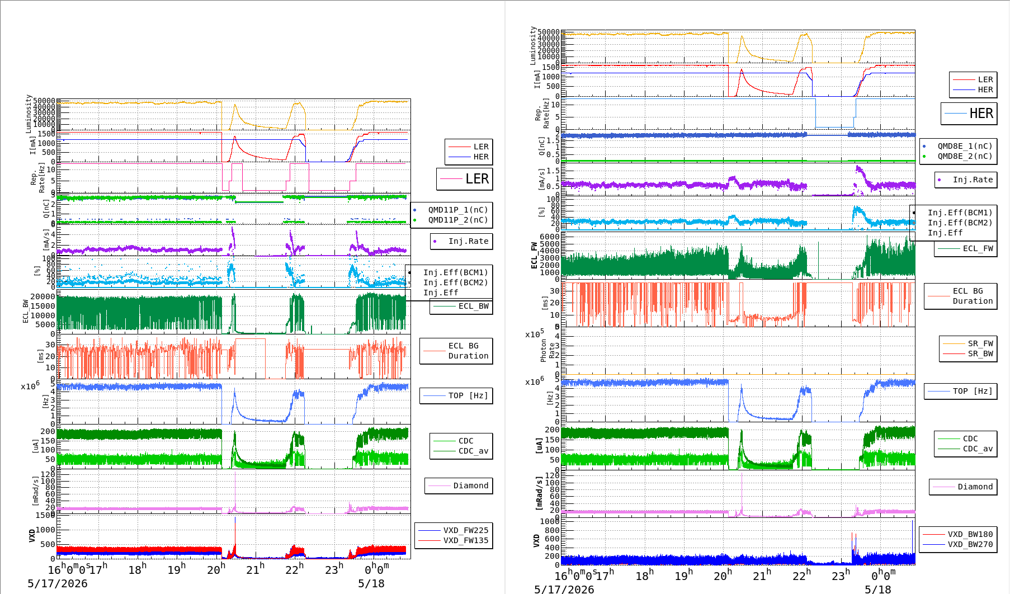
Task: Click Inj.Eff(BCM2) legend in the LER plot
Action: tap(455, 282)
